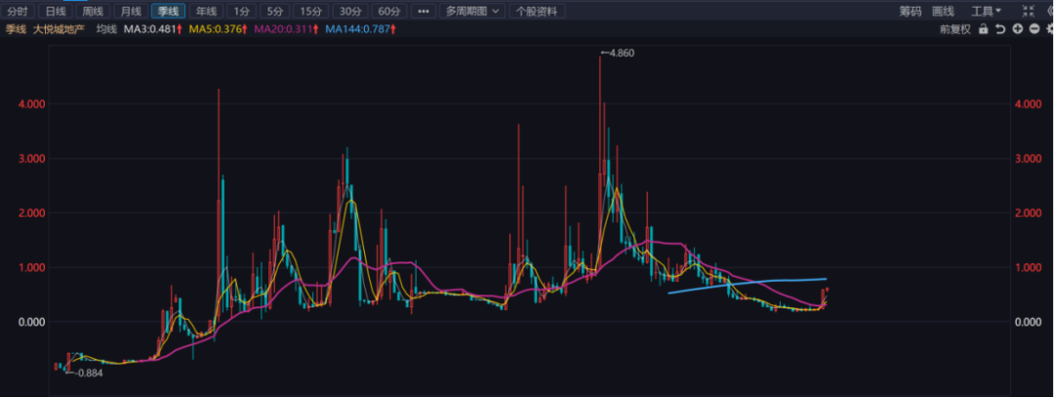Viewport: 1054px width, 397px height.
Task: Expand the 多周期图 dropdown
Action: pyautogui.click(x=472, y=11)
